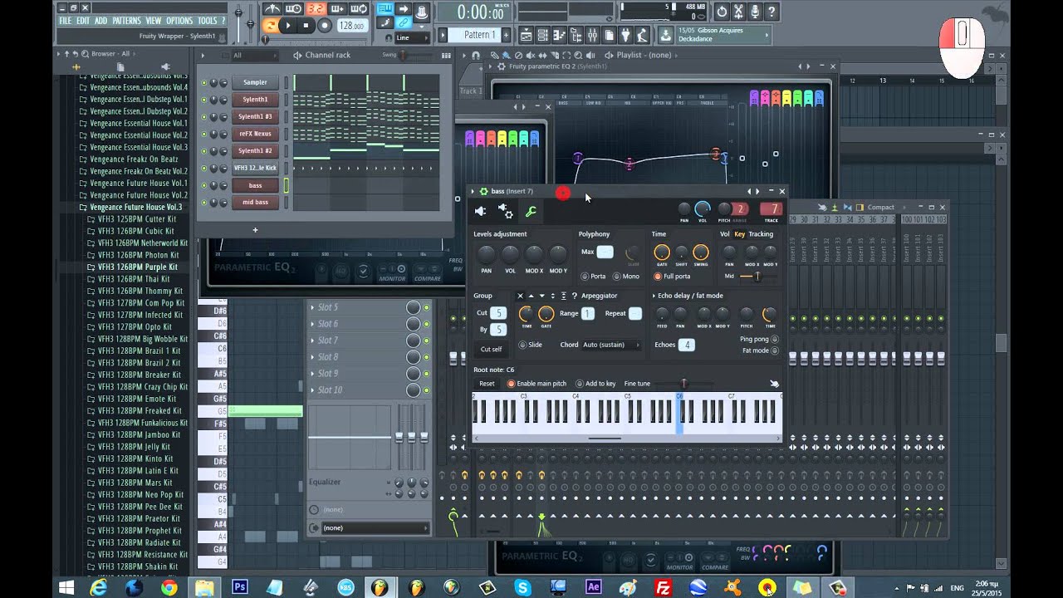Switch to Vol tab in tracking section

pyautogui.click(x=725, y=234)
